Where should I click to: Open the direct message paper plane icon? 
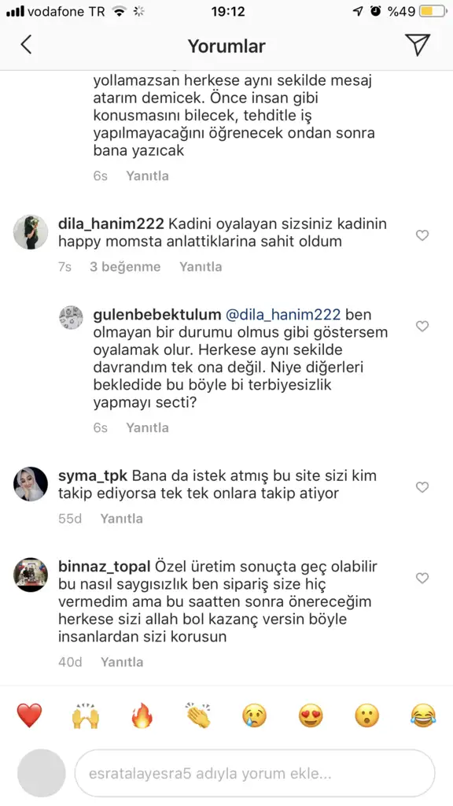417,45
